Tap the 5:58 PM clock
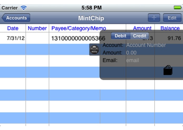Image resolution: width=183 pixels, height=130 pixels. [x=92, y=8]
